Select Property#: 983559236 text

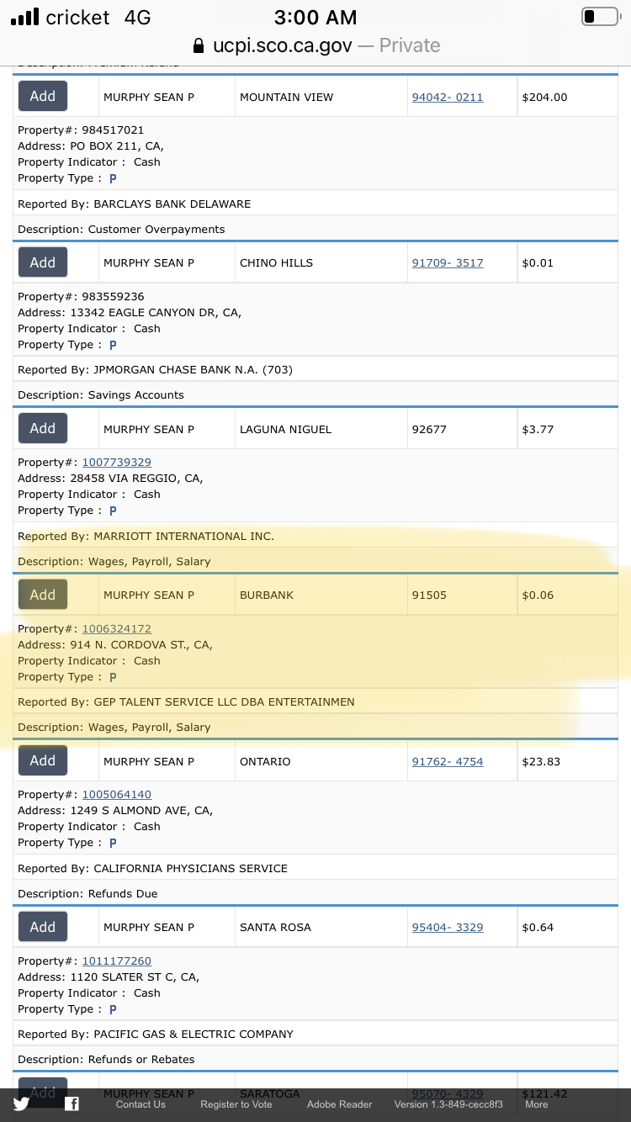pyautogui.click(x=81, y=296)
